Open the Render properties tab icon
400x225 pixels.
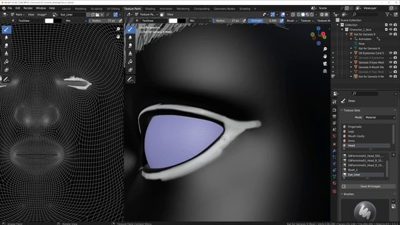334,110
